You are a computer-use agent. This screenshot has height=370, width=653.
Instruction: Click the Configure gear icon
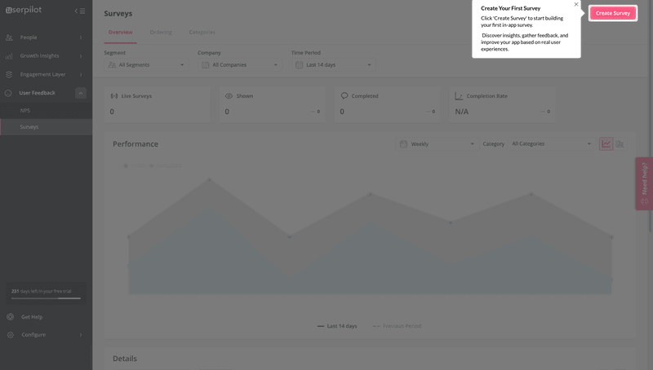coord(11,335)
